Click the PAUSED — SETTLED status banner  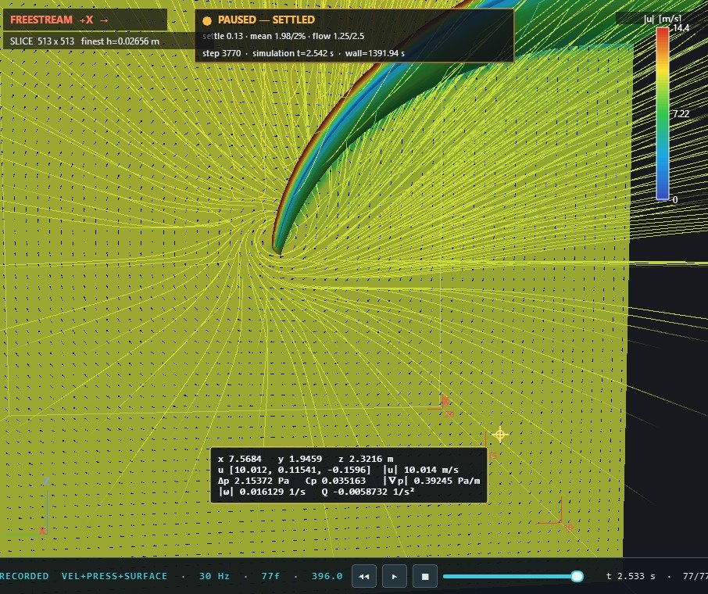tap(355, 35)
